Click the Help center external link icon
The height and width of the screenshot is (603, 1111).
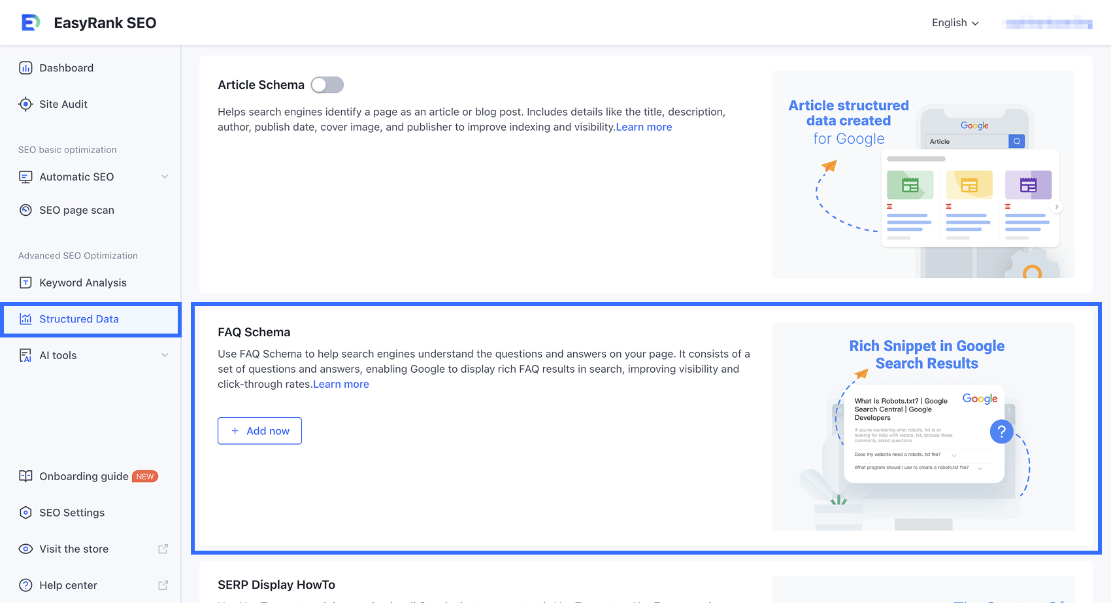pos(163,585)
